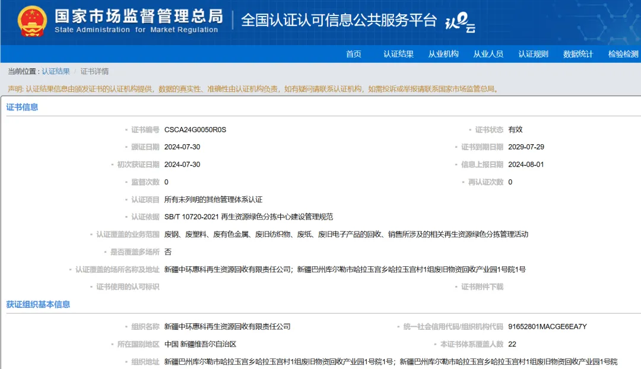Click region value 中国 新疆维吾尔自治区

point(201,345)
